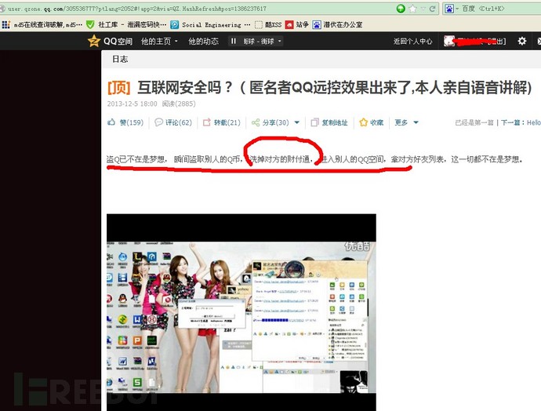Image resolution: width=541 pixels, height=411 pixels.
Task: Open the 他的动态 tab
Action: coord(203,42)
